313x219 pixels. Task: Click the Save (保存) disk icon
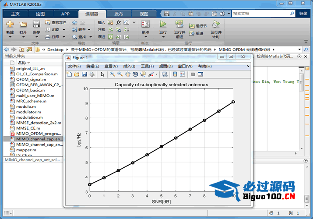(x=36, y=24)
